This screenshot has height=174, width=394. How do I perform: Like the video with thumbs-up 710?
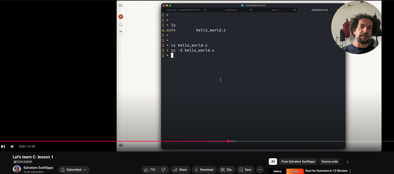(150, 170)
